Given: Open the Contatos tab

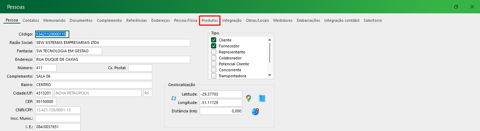Looking at the screenshot, I should [31, 20].
